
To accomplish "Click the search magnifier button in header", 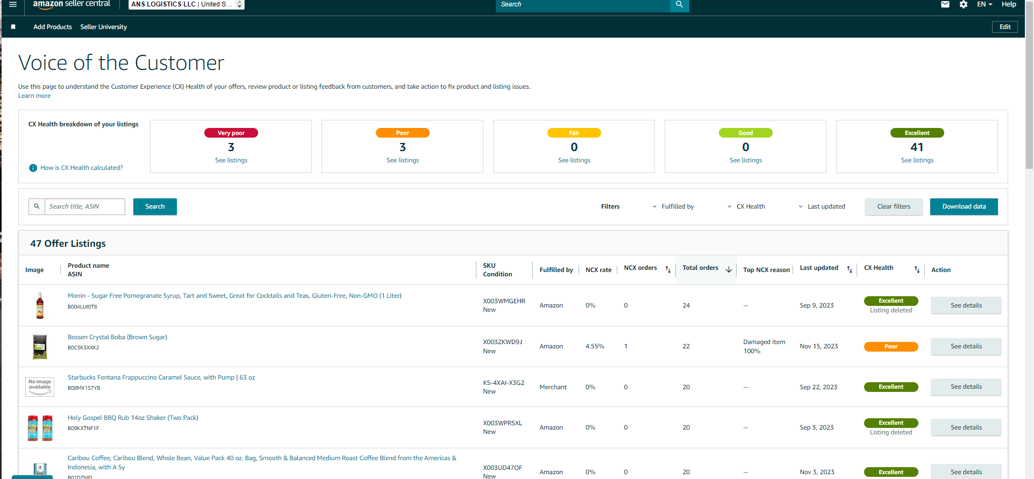I will (x=679, y=4).
